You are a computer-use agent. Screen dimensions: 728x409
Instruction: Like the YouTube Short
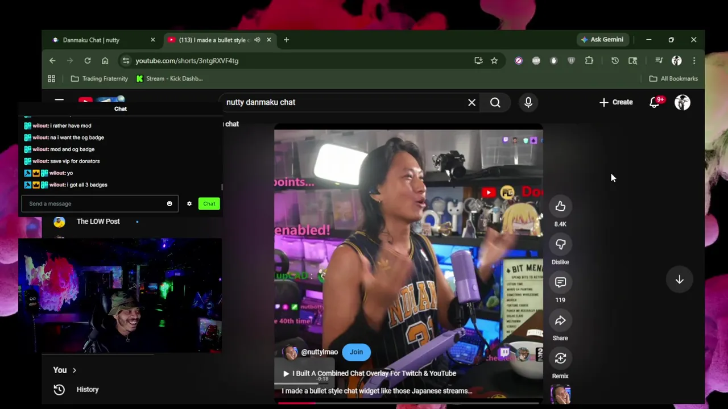(x=560, y=206)
